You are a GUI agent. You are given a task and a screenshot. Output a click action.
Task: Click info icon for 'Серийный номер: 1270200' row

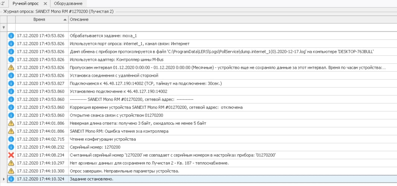(x=11, y=147)
